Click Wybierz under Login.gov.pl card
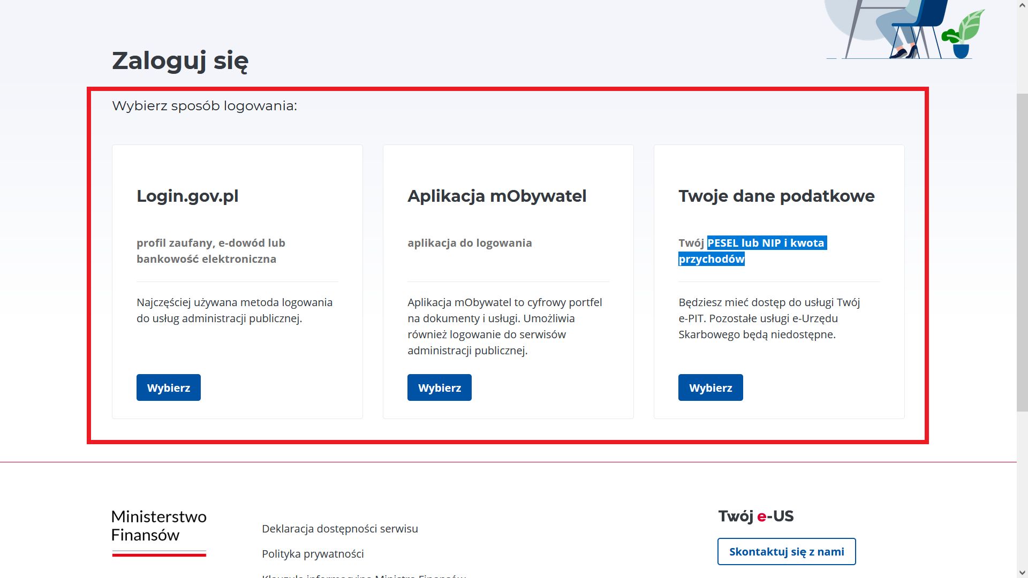The height and width of the screenshot is (578, 1028). point(168,387)
